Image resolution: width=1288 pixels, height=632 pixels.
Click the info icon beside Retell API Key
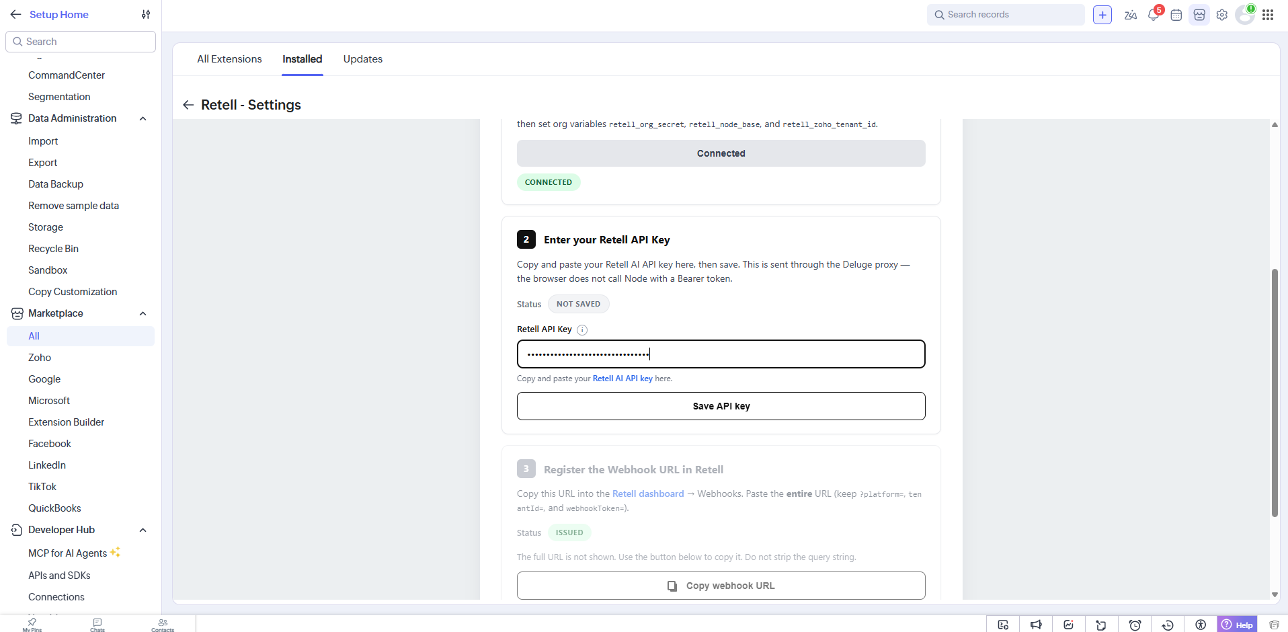click(582, 329)
